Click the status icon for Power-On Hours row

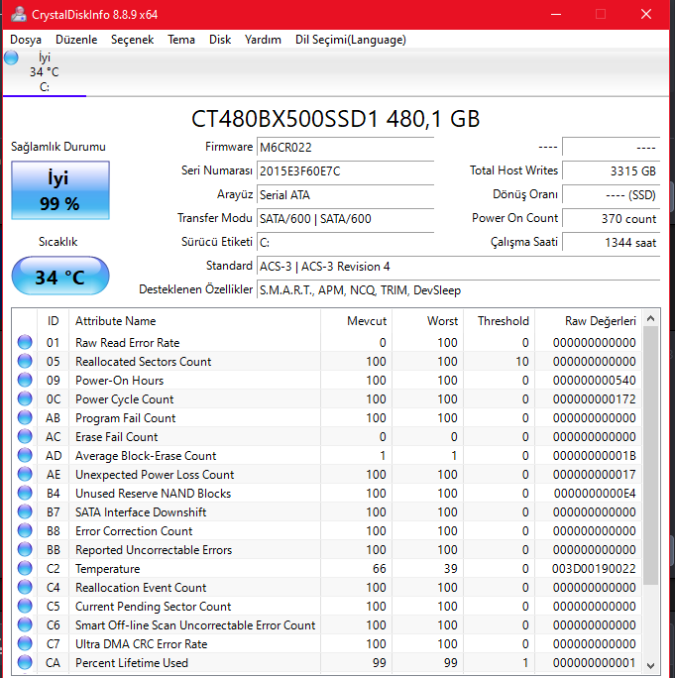pos(25,381)
